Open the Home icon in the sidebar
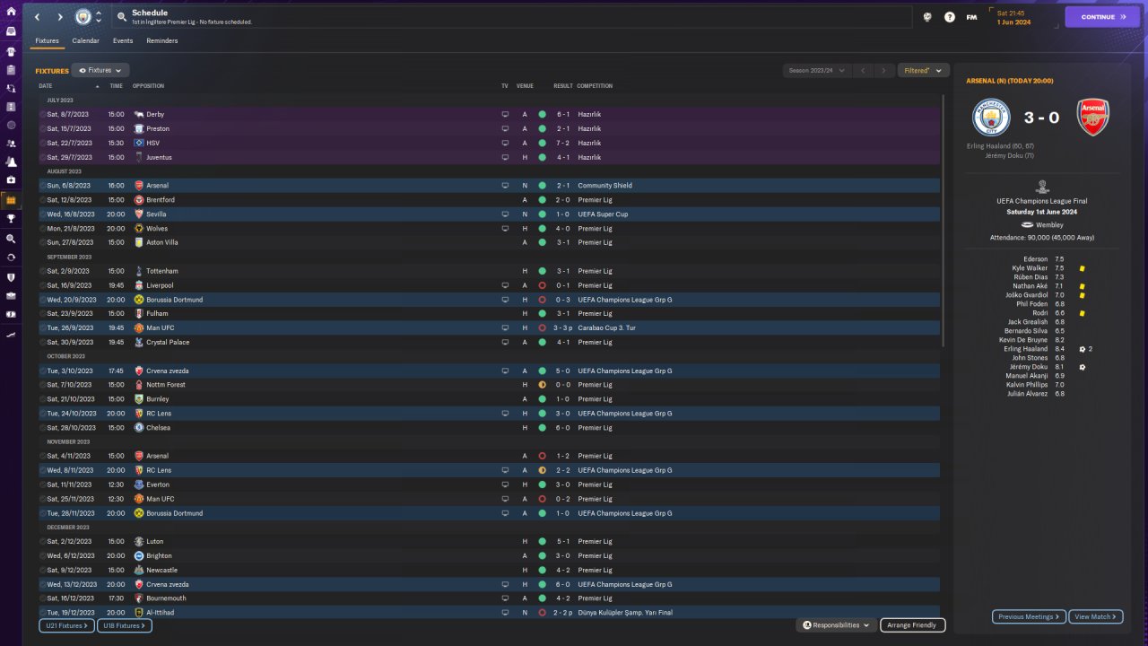This screenshot has width=1148, height=646. coord(11,11)
